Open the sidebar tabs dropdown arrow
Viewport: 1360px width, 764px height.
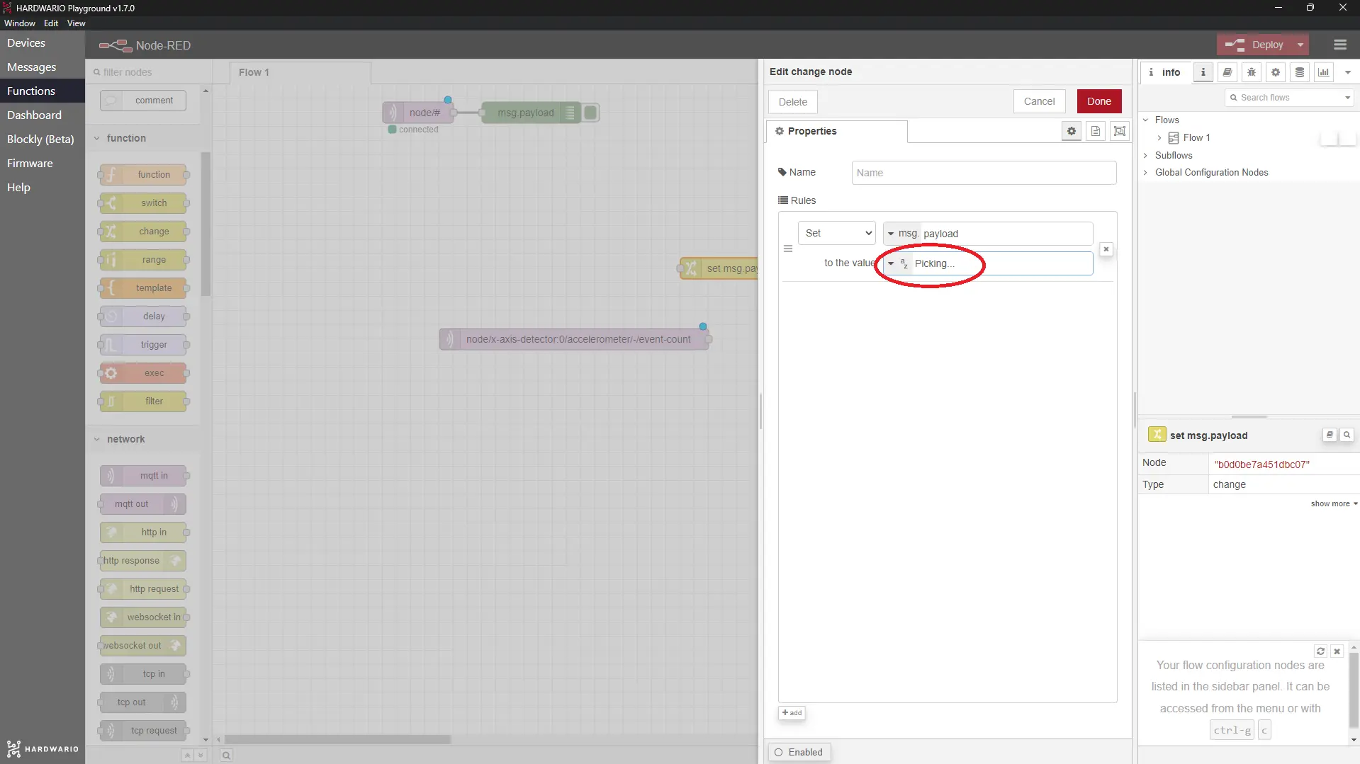click(1348, 72)
